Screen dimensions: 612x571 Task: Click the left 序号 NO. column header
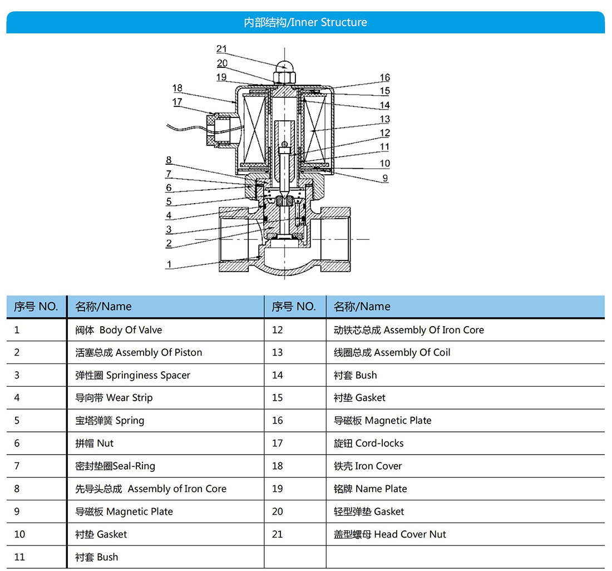tap(36, 307)
